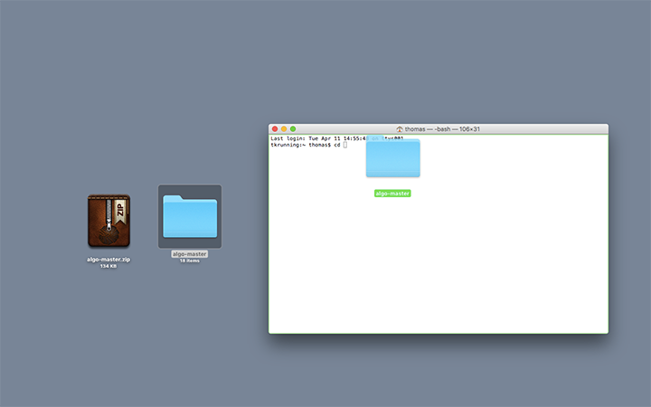
Task: Click the "Last login" line in Terminal
Action: click(x=337, y=138)
